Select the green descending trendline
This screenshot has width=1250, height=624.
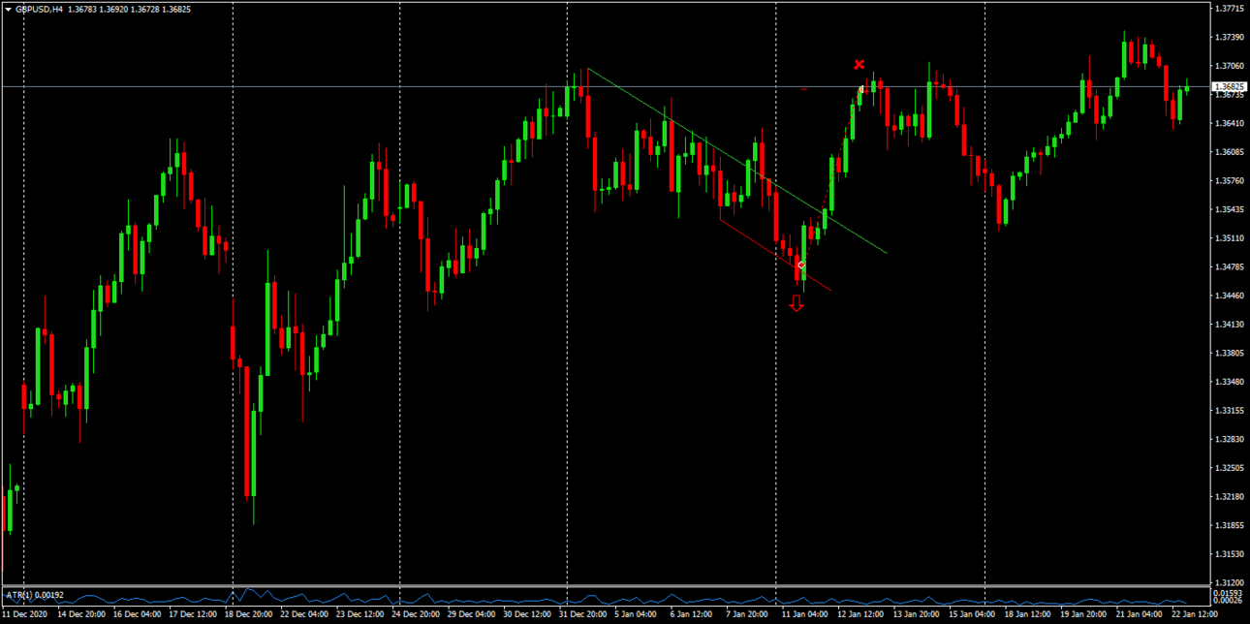pyautogui.click(x=736, y=161)
